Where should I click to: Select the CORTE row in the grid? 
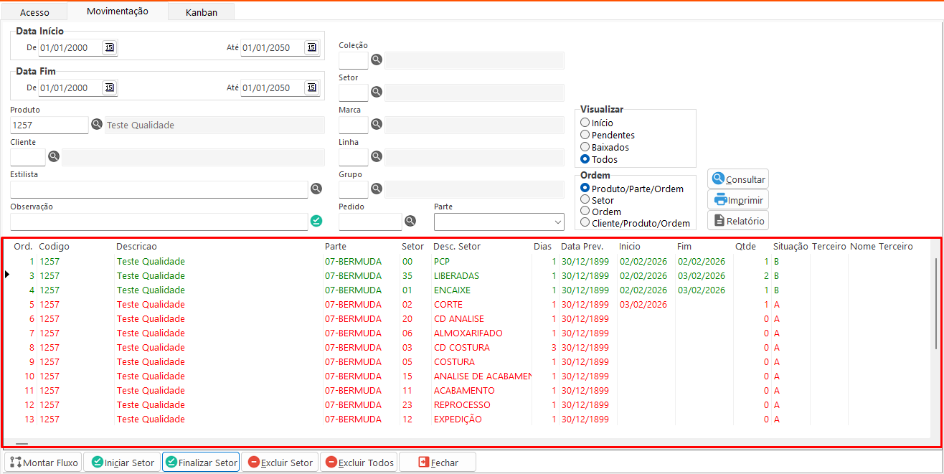[448, 305]
